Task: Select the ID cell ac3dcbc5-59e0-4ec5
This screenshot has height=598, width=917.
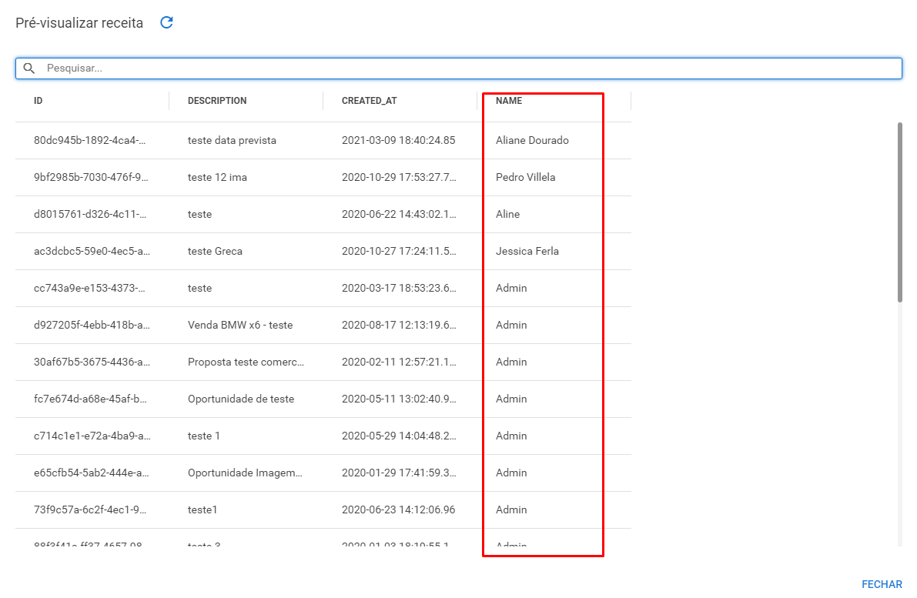Action: click(x=92, y=251)
